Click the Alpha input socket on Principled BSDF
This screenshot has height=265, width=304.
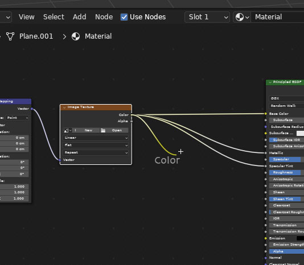(x=266, y=251)
